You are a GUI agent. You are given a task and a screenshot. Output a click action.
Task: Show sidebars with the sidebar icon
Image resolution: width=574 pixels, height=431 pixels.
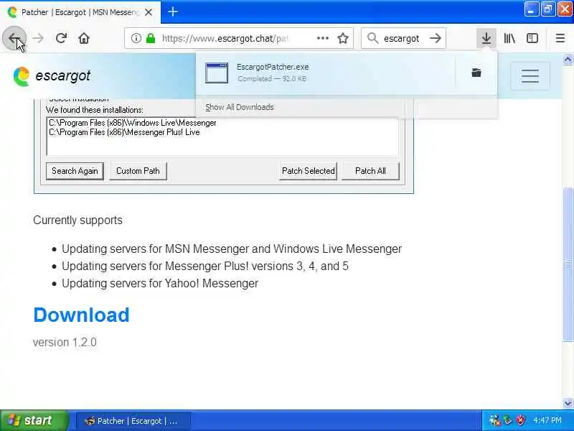pyautogui.click(x=532, y=38)
